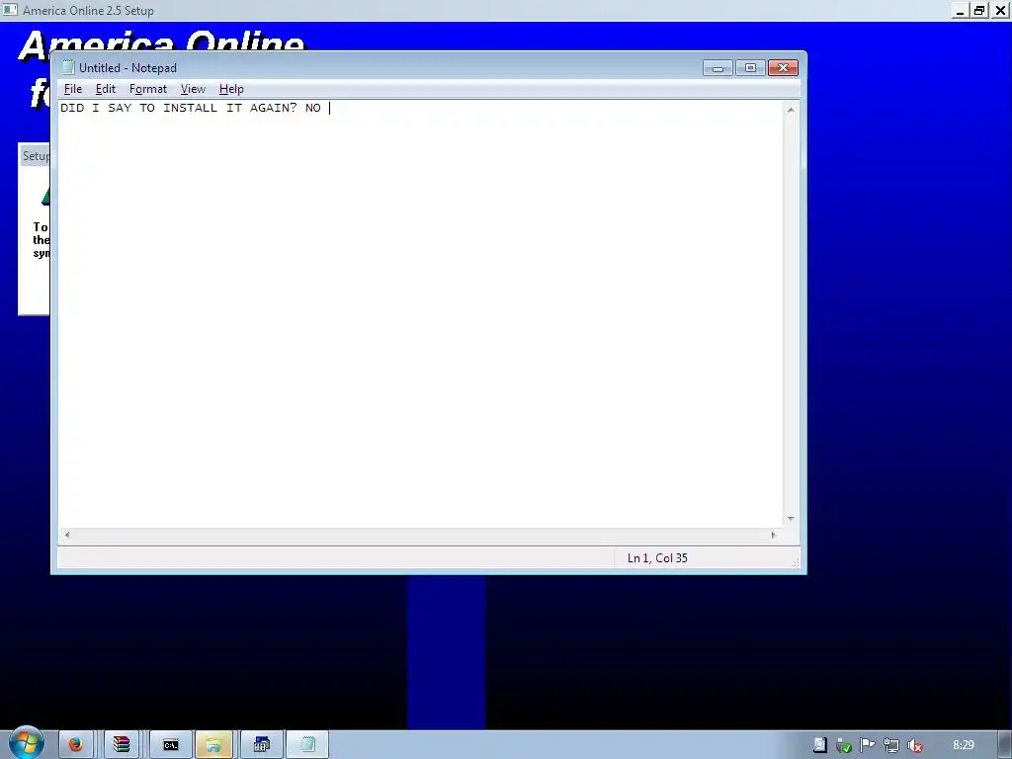Click the Notepad icon in the title bar
Screen dimensions: 1012x759
pyautogui.click(x=68, y=68)
